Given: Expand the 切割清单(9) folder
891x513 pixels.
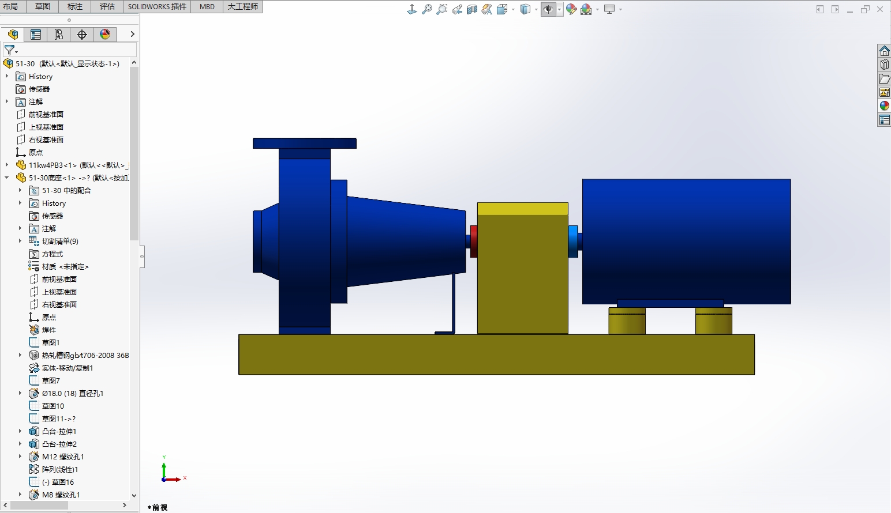Looking at the screenshot, I should (x=20, y=241).
